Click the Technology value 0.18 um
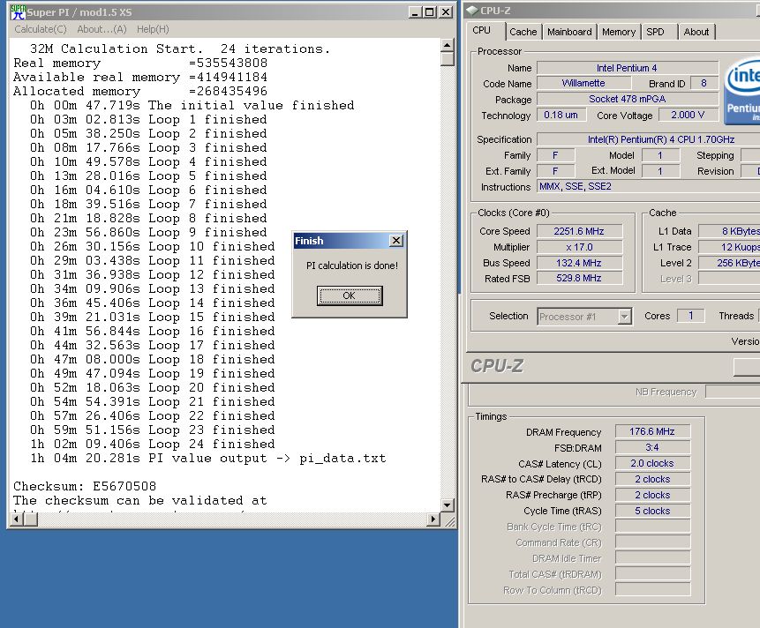The height and width of the screenshot is (628, 760). (x=561, y=115)
